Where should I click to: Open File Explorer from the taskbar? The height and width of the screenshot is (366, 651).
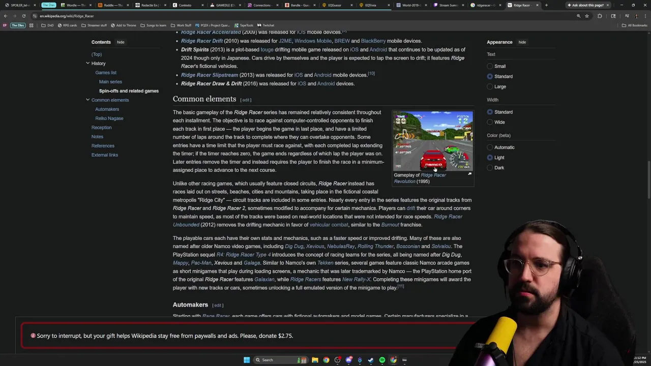tap(315, 360)
